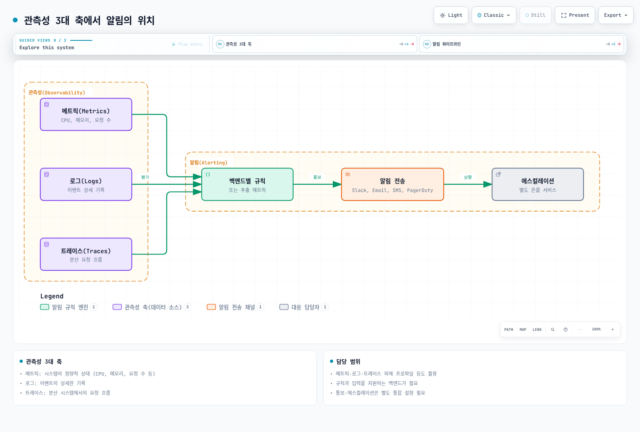Toggle the Still animation button
This screenshot has height=432, width=640.
[x=535, y=15]
